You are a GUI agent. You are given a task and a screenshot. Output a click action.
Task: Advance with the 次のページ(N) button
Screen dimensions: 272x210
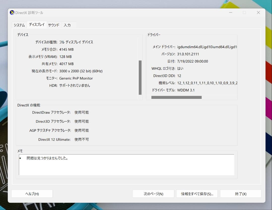153,193
